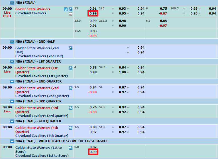218x159 pixels.
Task: Pick Warriors 1st to Score odds 0.87
Action: point(93,147)
